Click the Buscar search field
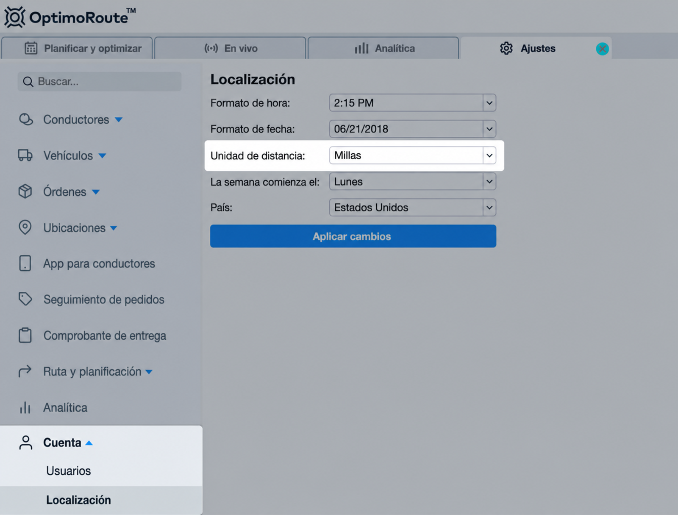The image size is (678, 515). coord(100,82)
